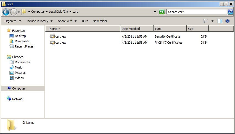Sort by Type column header
The width and height of the screenshot is (235, 134).
coord(170,29)
